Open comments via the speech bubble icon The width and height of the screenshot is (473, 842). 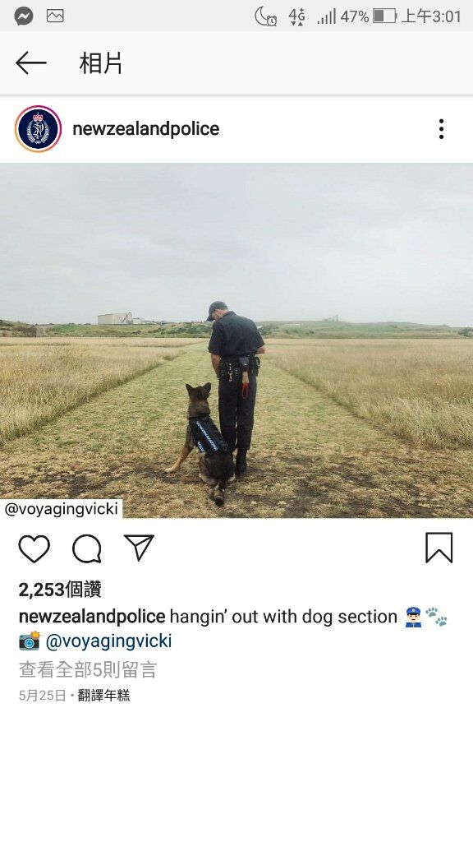pos(86,548)
